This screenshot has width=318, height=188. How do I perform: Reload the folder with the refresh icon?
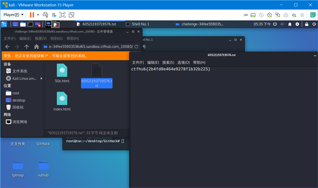click(x=136, y=47)
